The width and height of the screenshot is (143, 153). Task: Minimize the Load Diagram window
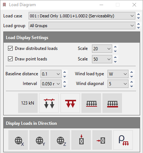[101, 5]
